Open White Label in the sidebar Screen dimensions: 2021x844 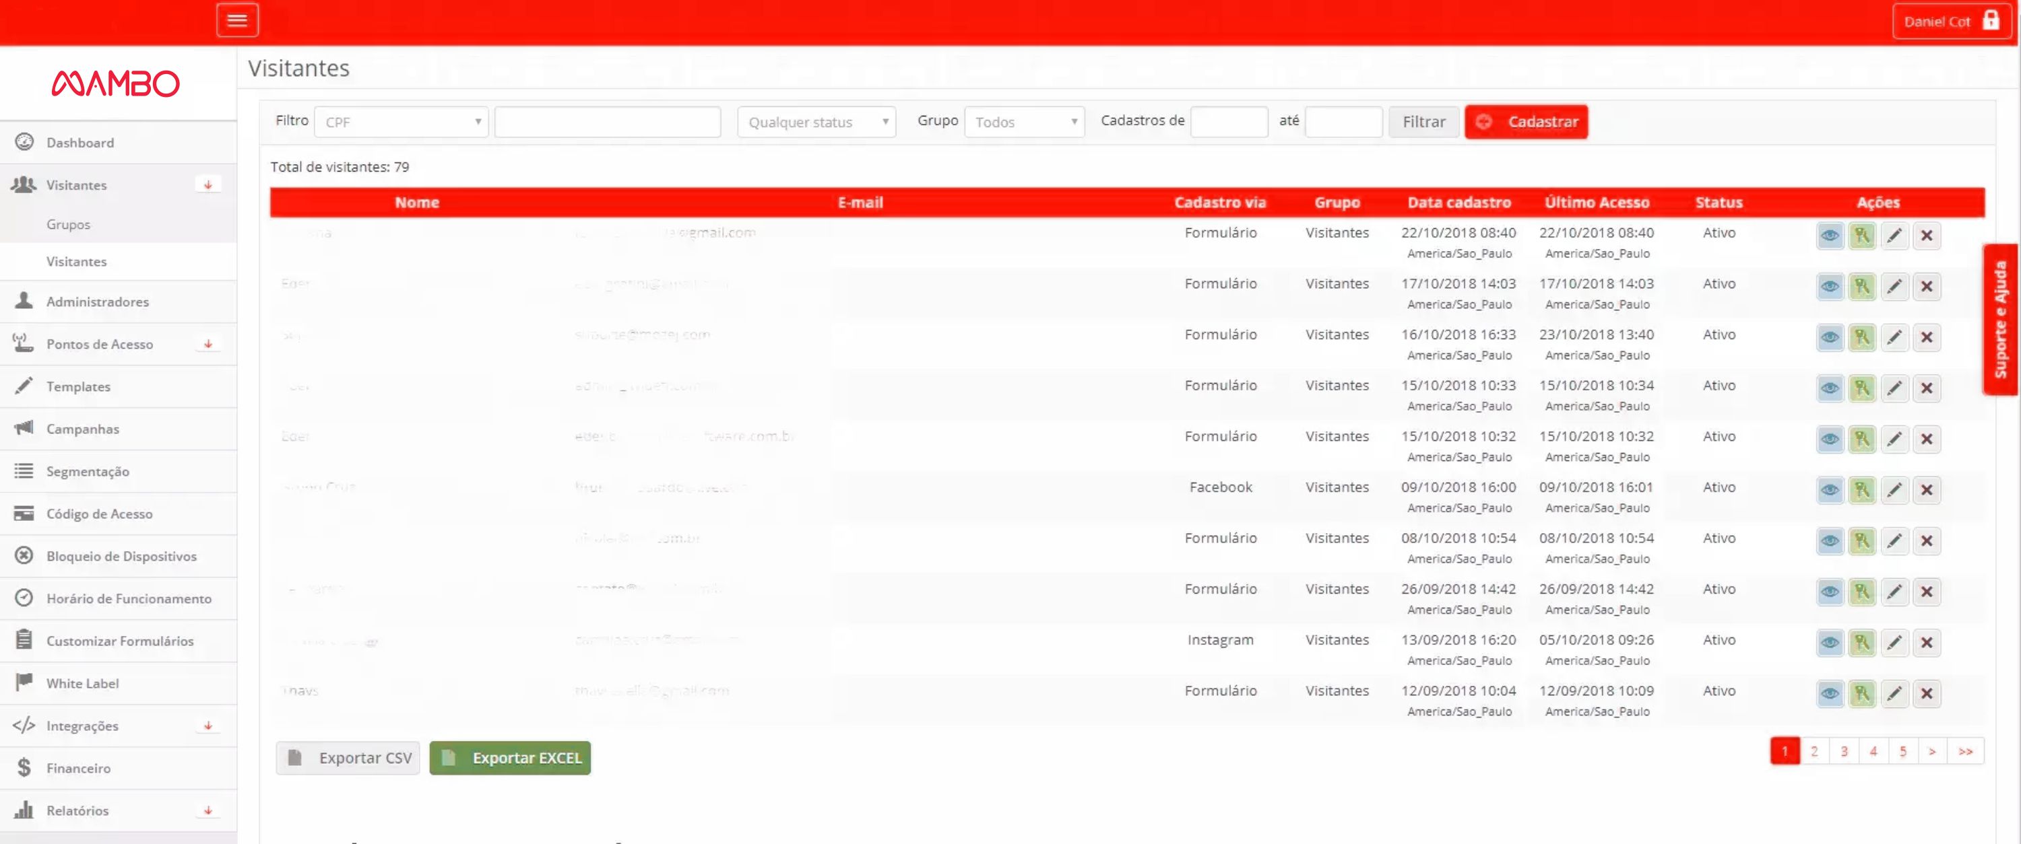118,682
